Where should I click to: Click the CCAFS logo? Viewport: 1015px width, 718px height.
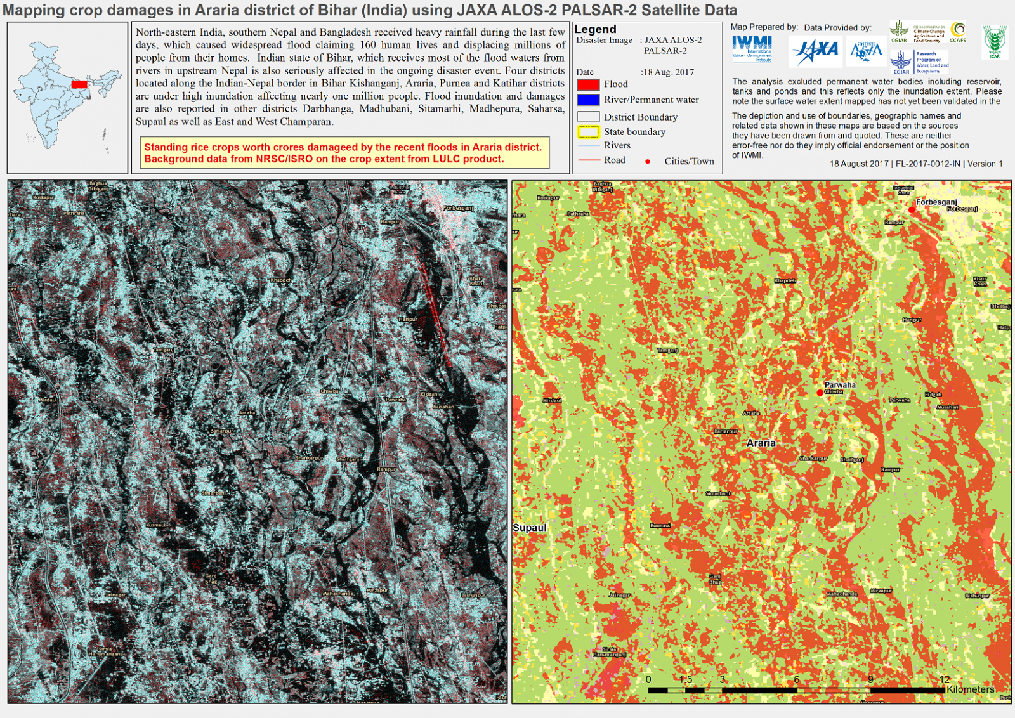958,32
